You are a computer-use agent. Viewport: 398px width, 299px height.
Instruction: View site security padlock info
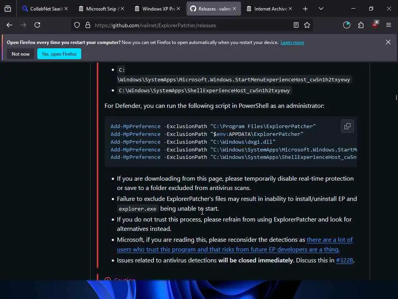click(88, 25)
